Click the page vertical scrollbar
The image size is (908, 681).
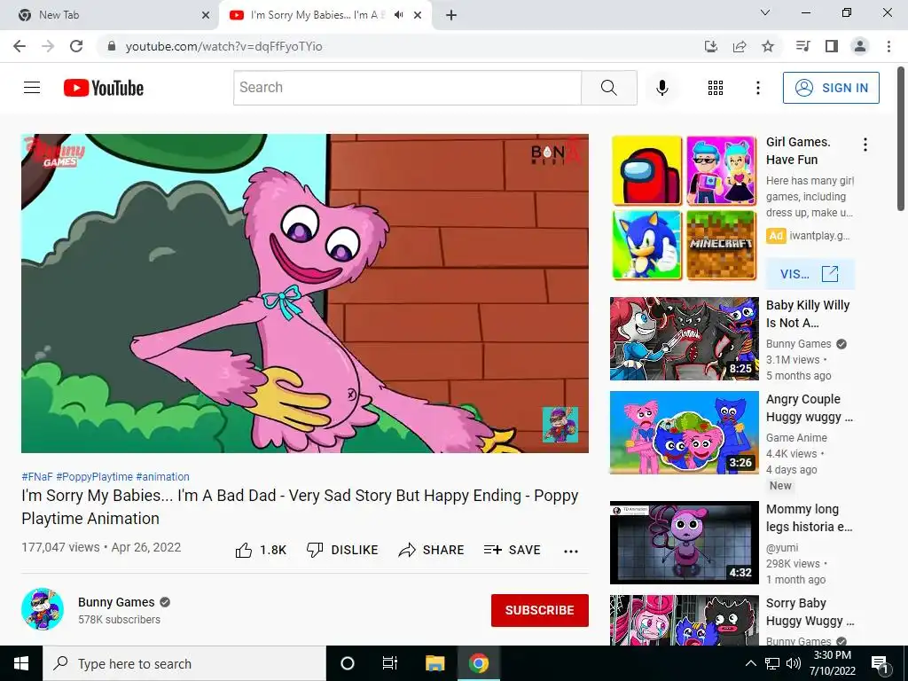click(x=901, y=139)
